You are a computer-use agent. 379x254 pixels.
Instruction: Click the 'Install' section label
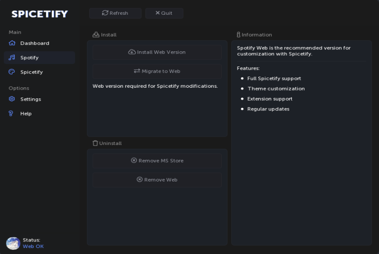[109, 35]
